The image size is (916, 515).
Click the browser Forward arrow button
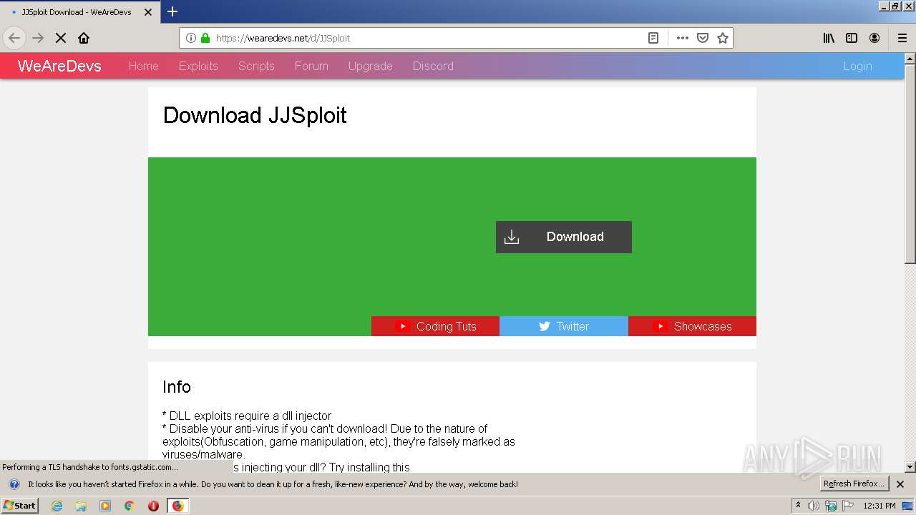point(38,38)
